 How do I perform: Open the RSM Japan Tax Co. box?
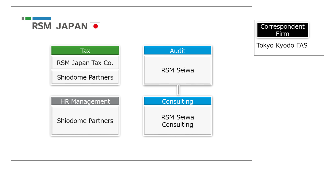click(85, 63)
